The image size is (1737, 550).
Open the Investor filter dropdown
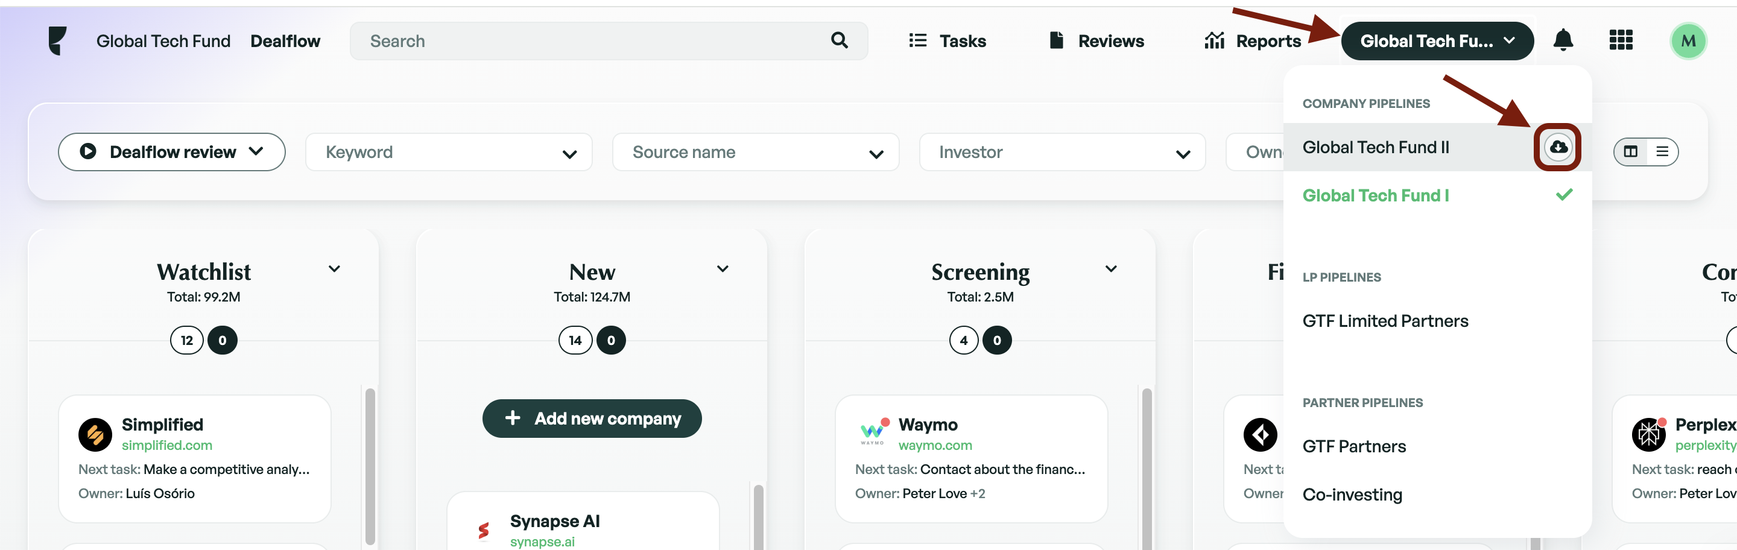click(x=1062, y=153)
